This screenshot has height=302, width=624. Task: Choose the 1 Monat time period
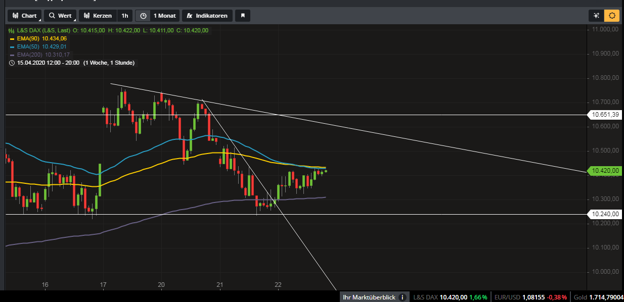pyautogui.click(x=165, y=16)
